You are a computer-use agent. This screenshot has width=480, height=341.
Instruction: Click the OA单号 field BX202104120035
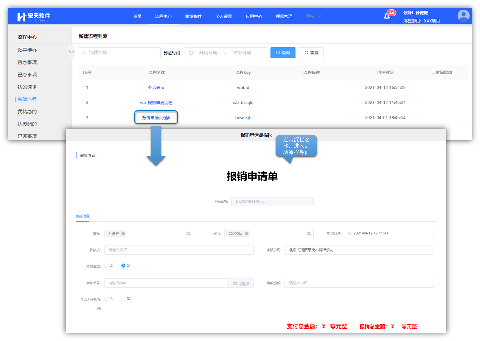click(272, 201)
